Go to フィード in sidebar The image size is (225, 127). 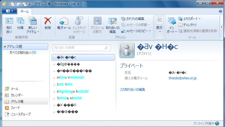(12, 108)
